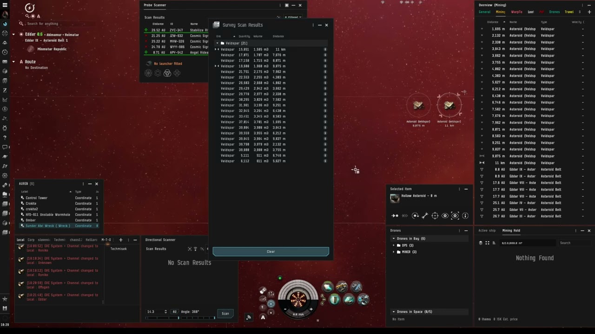Viewport: 595px width, 334px height.
Task: Sort survey results by Quantity column
Action: click(x=244, y=36)
